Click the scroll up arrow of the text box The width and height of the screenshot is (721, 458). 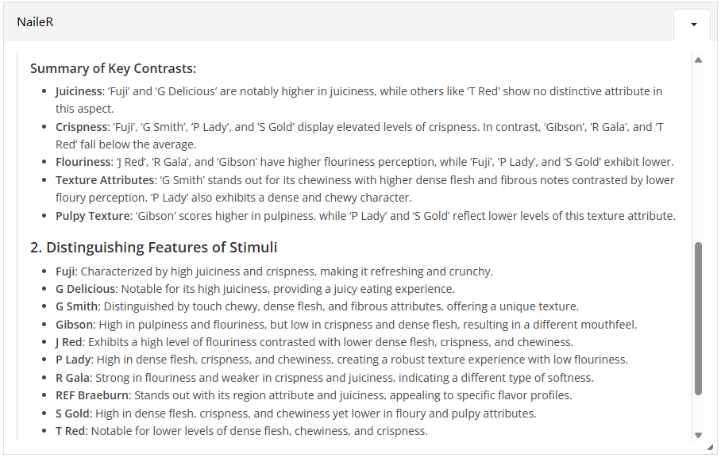[698, 60]
